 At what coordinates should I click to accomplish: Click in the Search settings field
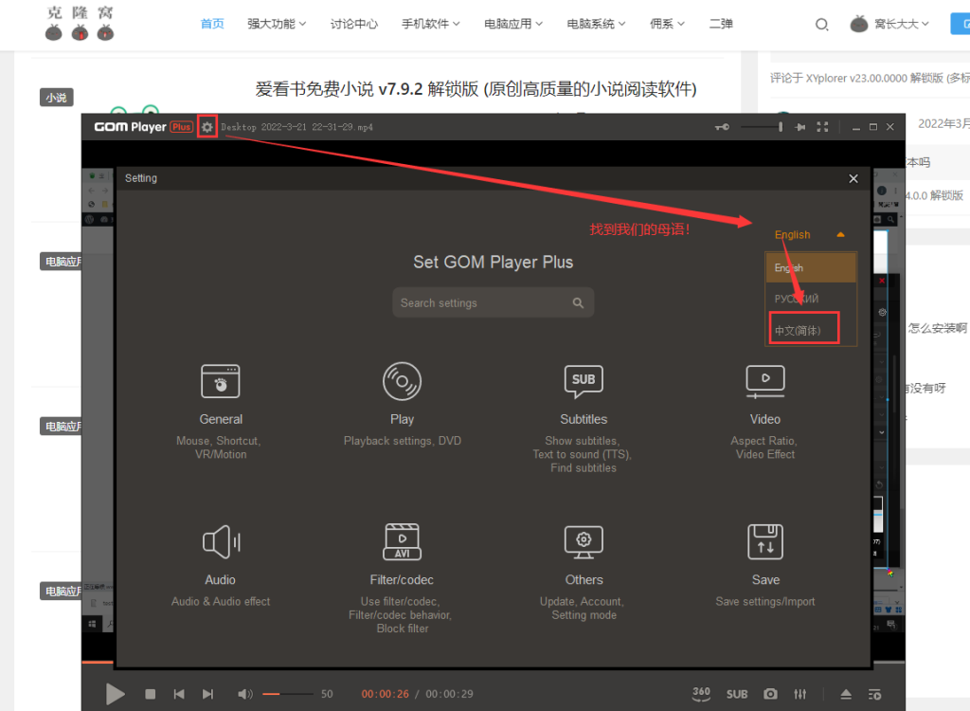click(493, 302)
